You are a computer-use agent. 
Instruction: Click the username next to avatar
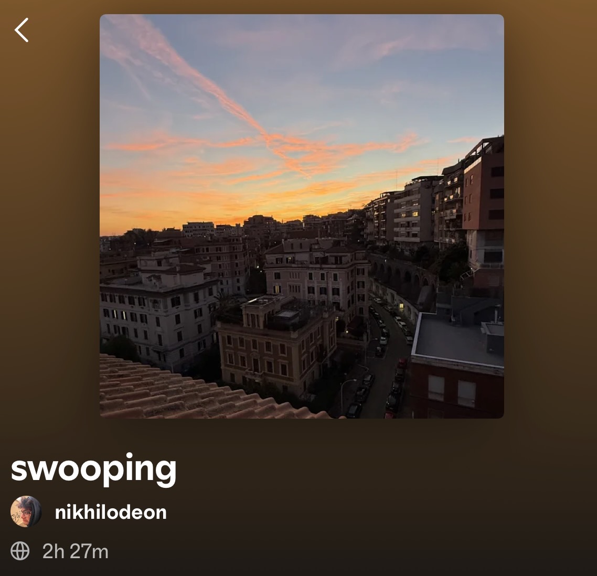click(111, 512)
